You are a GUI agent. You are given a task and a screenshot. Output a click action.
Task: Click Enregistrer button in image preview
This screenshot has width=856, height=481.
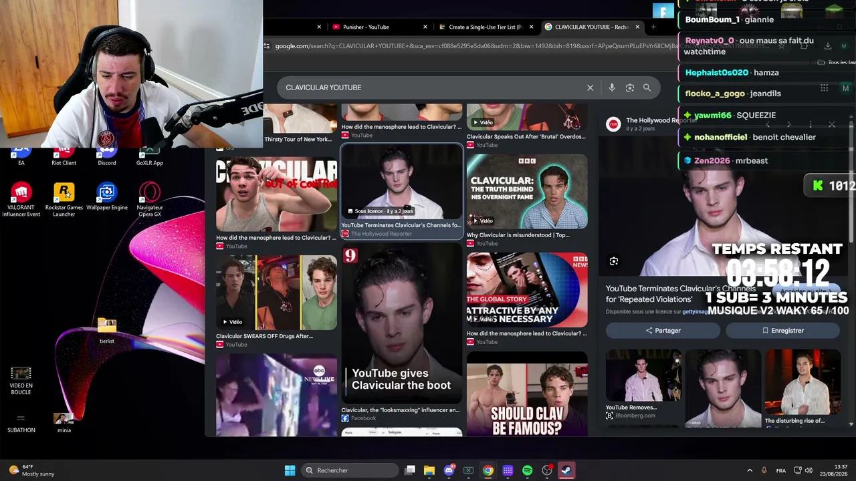click(x=782, y=331)
